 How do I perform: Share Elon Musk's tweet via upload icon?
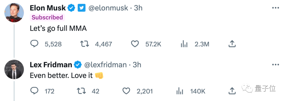[x=232, y=44]
